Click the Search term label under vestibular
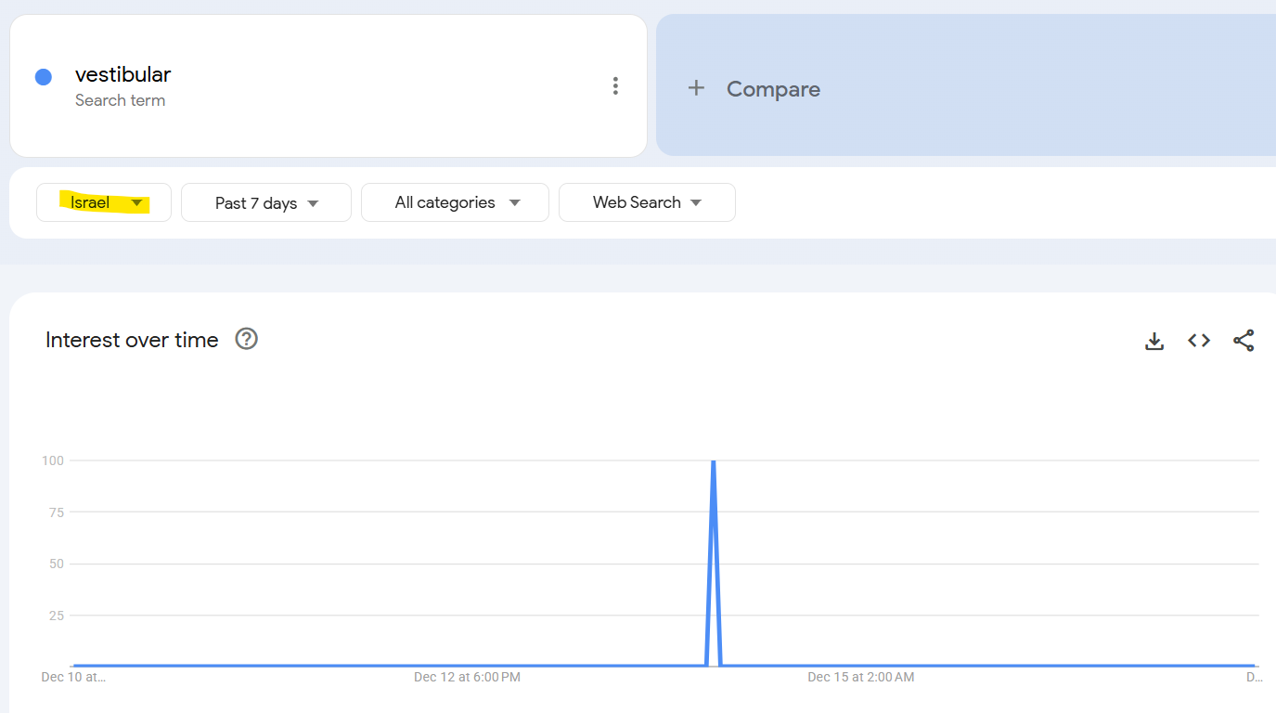The height and width of the screenshot is (713, 1276). 120,100
